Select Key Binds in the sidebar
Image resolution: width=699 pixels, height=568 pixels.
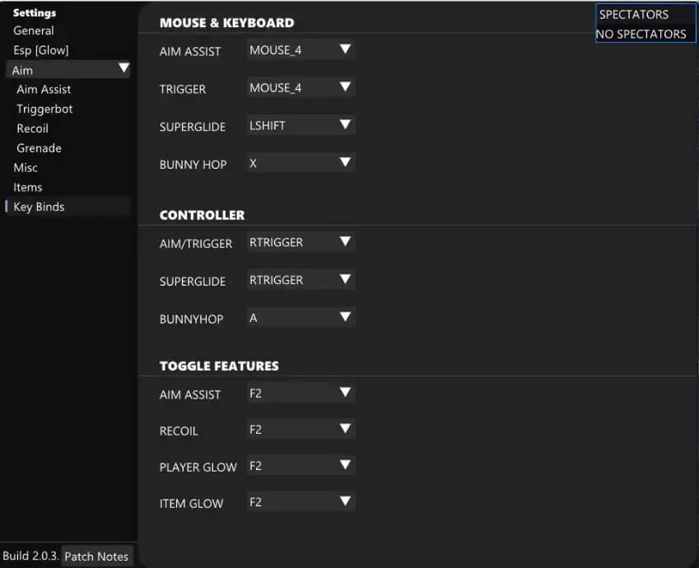[39, 207]
